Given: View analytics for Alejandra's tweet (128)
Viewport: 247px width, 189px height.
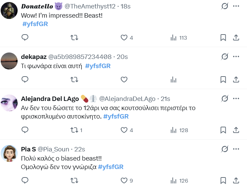Looking at the screenshot, I should click(174, 130).
